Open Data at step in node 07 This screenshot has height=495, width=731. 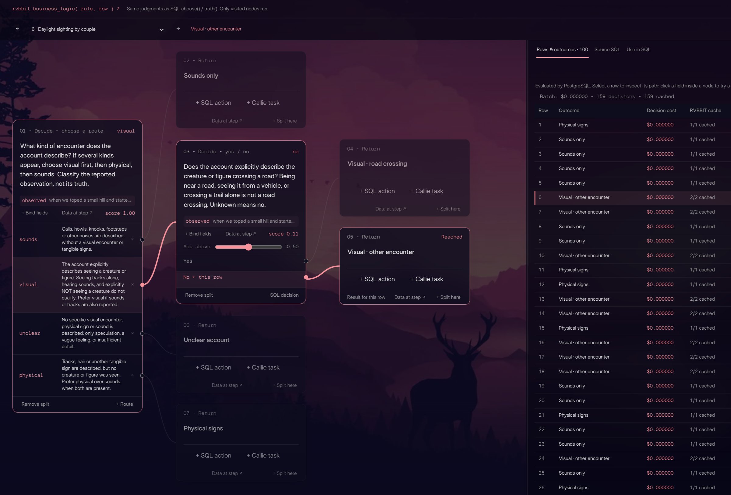coord(227,473)
